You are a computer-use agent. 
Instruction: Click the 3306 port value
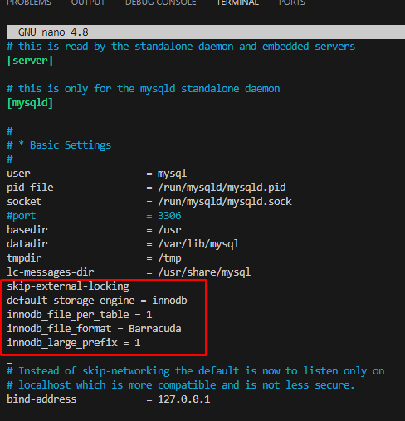click(x=169, y=216)
